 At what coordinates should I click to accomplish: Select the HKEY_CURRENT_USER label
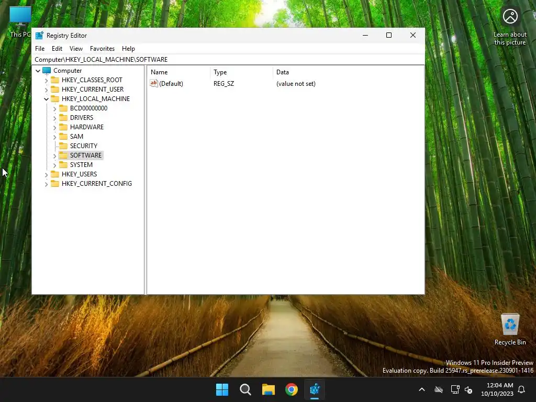pos(93,89)
